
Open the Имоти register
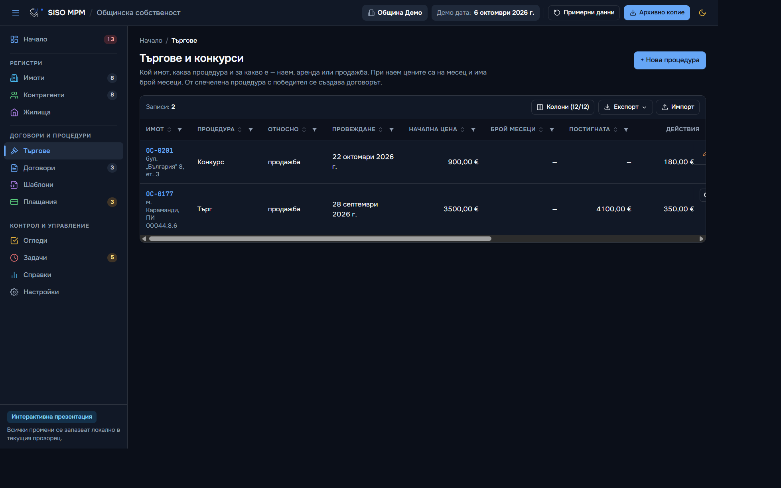[63, 78]
